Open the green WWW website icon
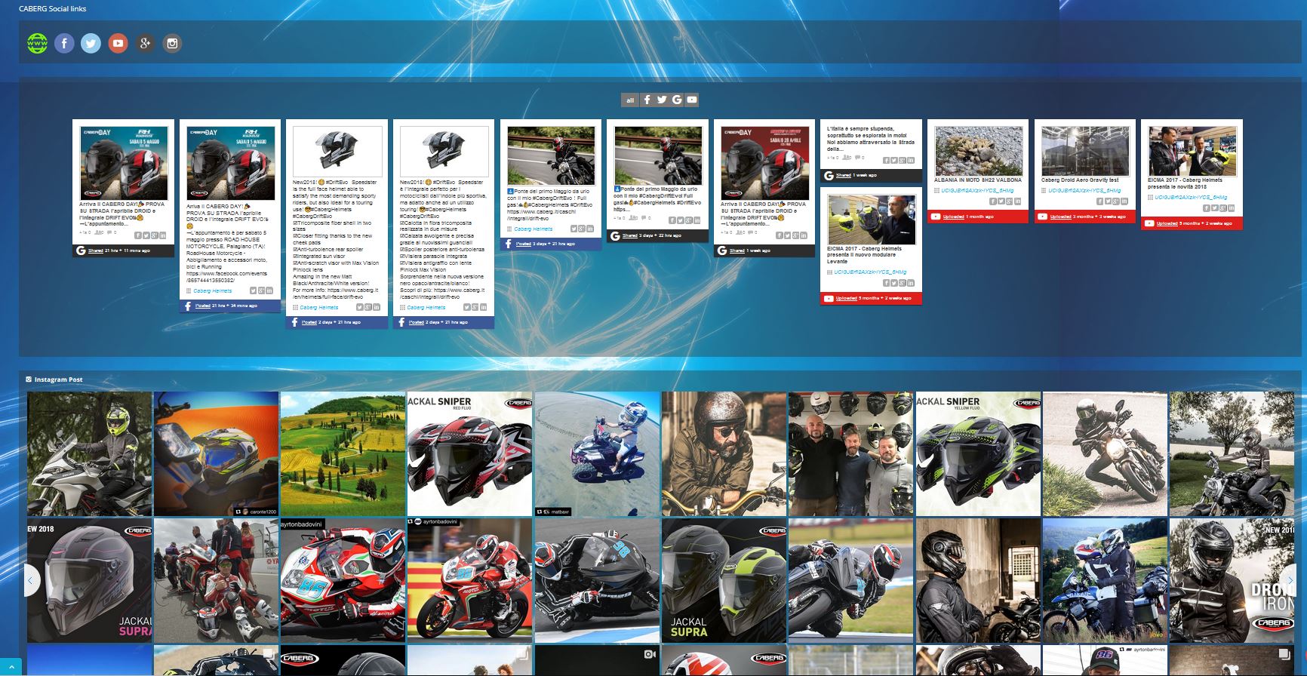This screenshot has height=676, width=1307. tap(37, 44)
